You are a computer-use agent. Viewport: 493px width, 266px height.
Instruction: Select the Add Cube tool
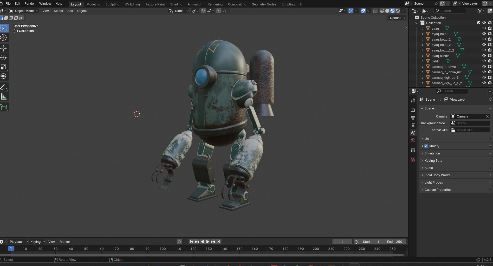pos(4,107)
